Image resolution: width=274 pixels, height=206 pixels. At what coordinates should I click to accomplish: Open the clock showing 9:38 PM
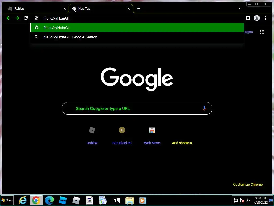point(260,200)
